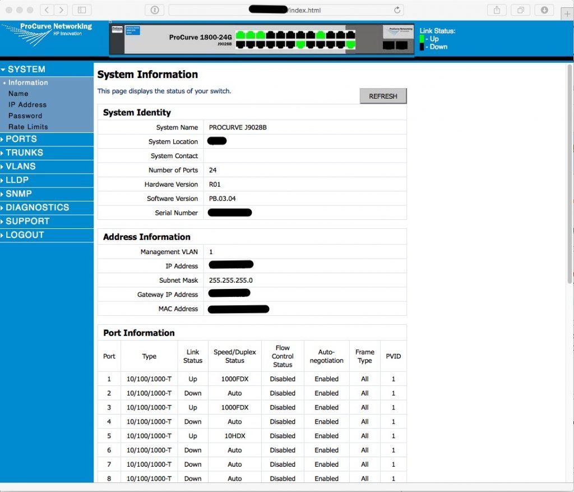Click the REFRESH button
Image resolution: width=574 pixels, height=492 pixels.
pos(383,96)
